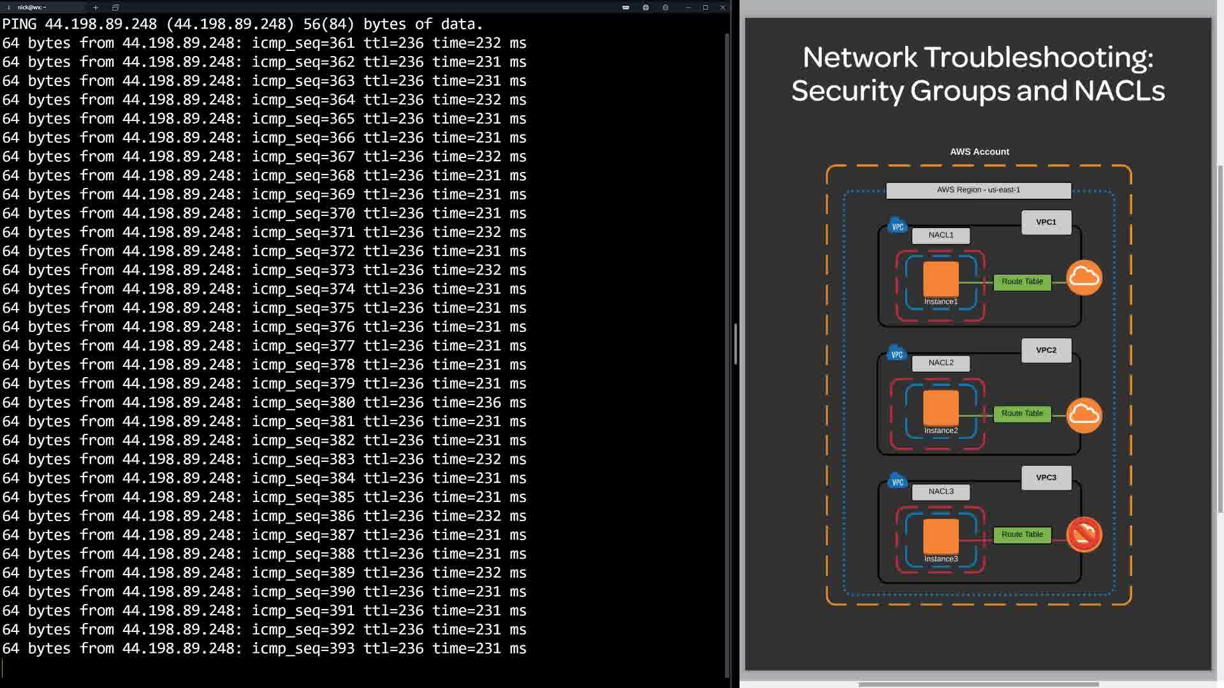Click the VPC2 internet gateway cloud icon
The image size is (1224, 688).
[1084, 415]
